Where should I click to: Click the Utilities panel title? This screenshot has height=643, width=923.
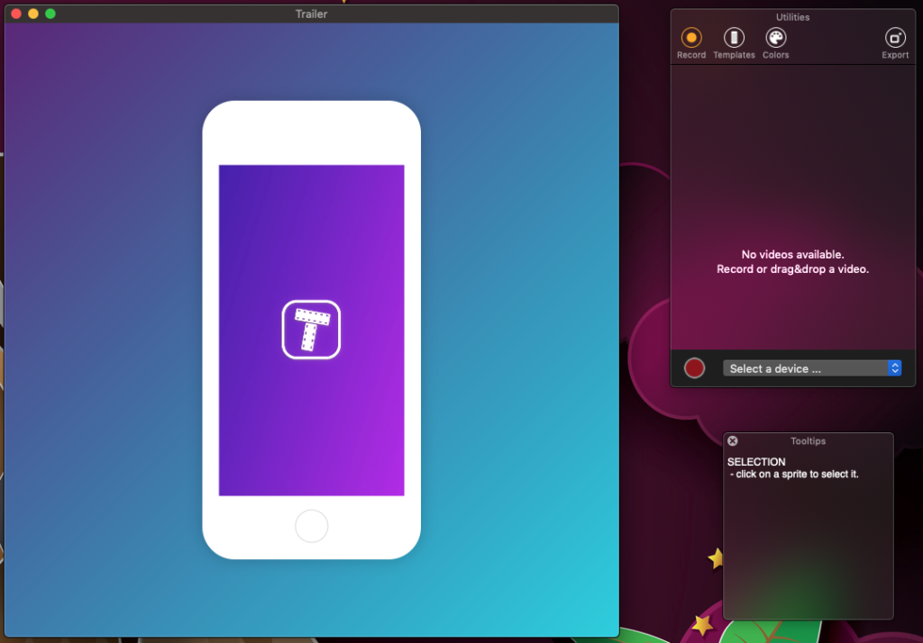coord(792,17)
